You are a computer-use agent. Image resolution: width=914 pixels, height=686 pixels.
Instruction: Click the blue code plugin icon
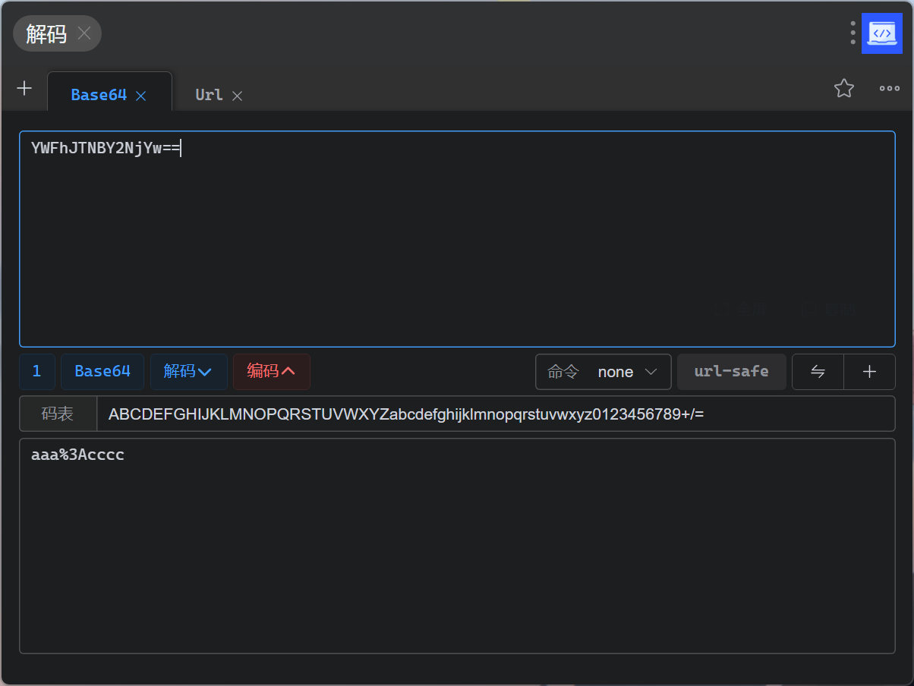pyautogui.click(x=881, y=33)
